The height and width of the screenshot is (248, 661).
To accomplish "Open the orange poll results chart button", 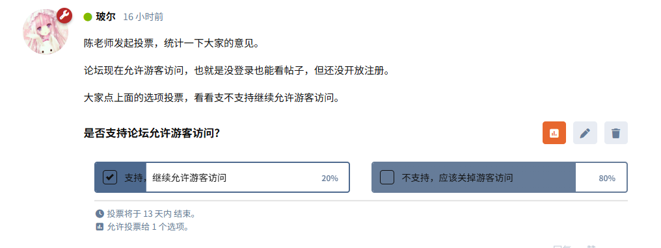I will pos(554,133).
